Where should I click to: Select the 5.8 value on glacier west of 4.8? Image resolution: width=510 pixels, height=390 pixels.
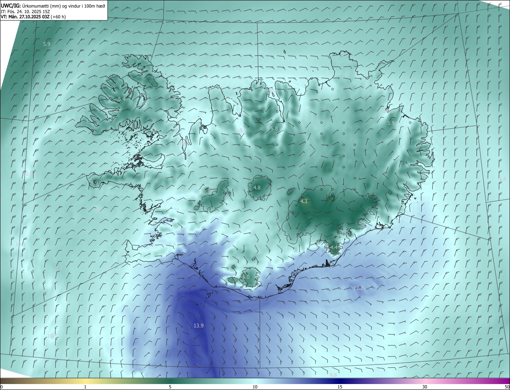point(206,191)
